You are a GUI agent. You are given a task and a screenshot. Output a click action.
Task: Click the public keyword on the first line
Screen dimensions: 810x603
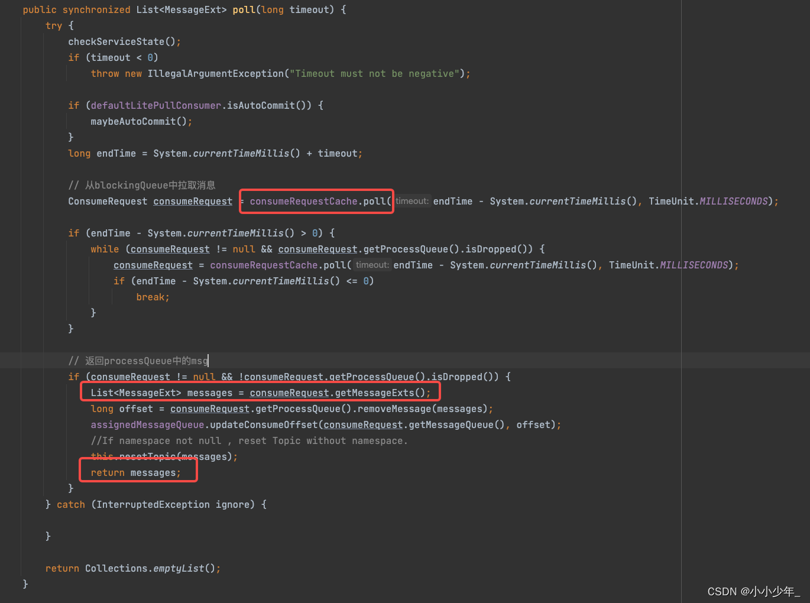pos(40,10)
